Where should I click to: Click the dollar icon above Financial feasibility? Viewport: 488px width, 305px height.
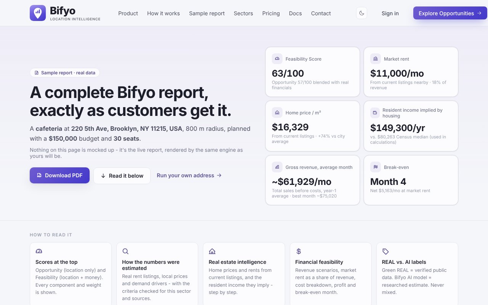pos(299,251)
